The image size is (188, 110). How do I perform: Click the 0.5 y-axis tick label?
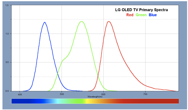[x=7, y=62]
